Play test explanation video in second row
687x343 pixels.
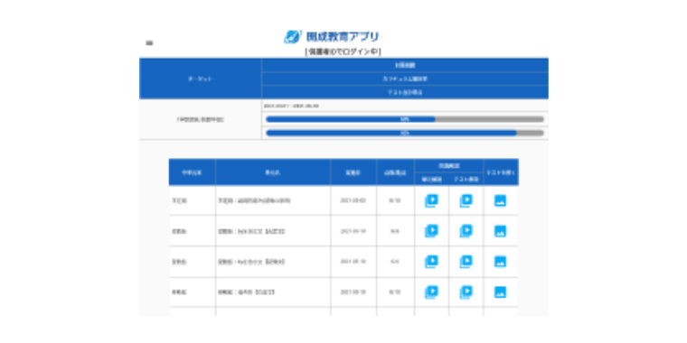point(466,231)
